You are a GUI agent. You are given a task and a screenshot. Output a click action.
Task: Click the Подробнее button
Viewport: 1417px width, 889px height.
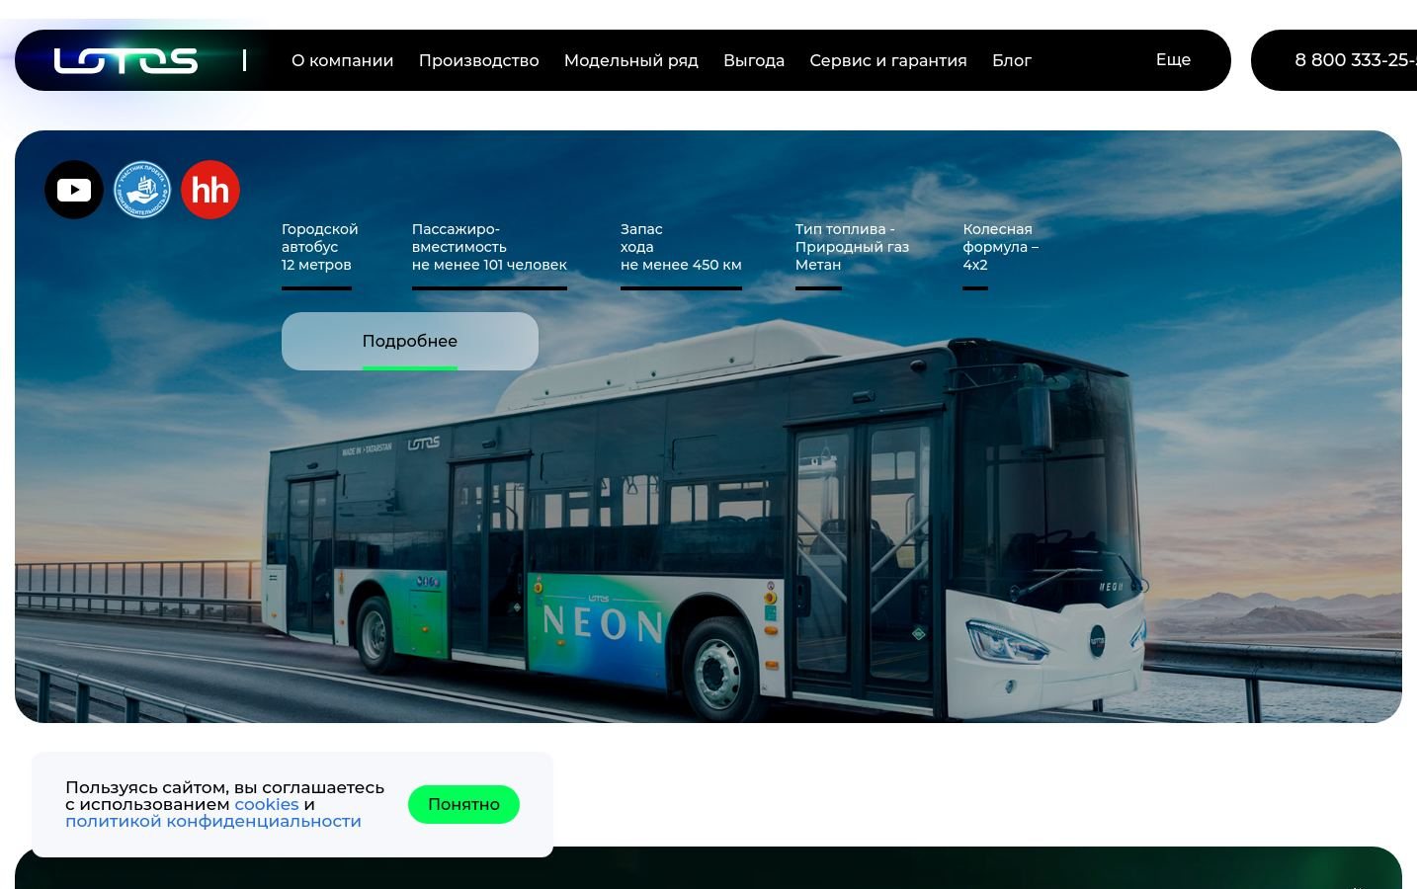[x=410, y=341]
